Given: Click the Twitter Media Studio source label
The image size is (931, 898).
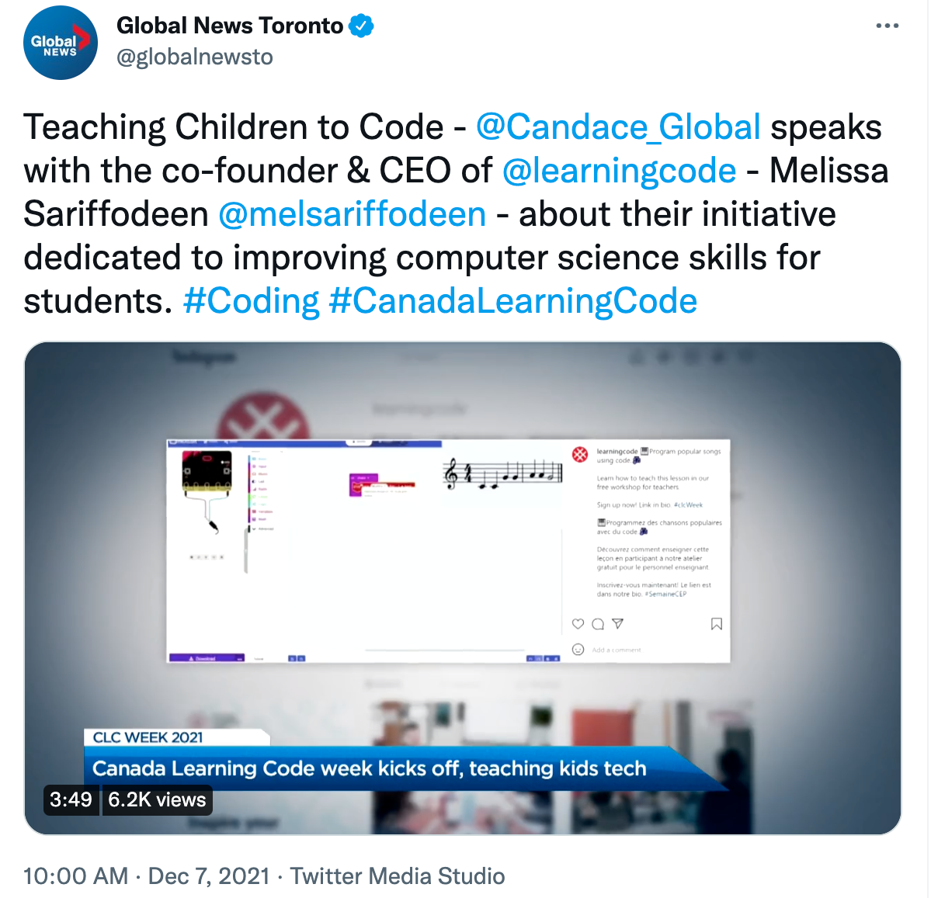Looking at the screenshot, I should pos(398,876).
